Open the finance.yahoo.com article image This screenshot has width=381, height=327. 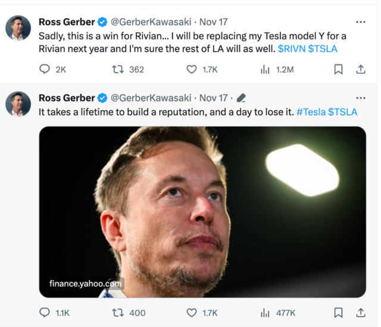coord(202,211)
